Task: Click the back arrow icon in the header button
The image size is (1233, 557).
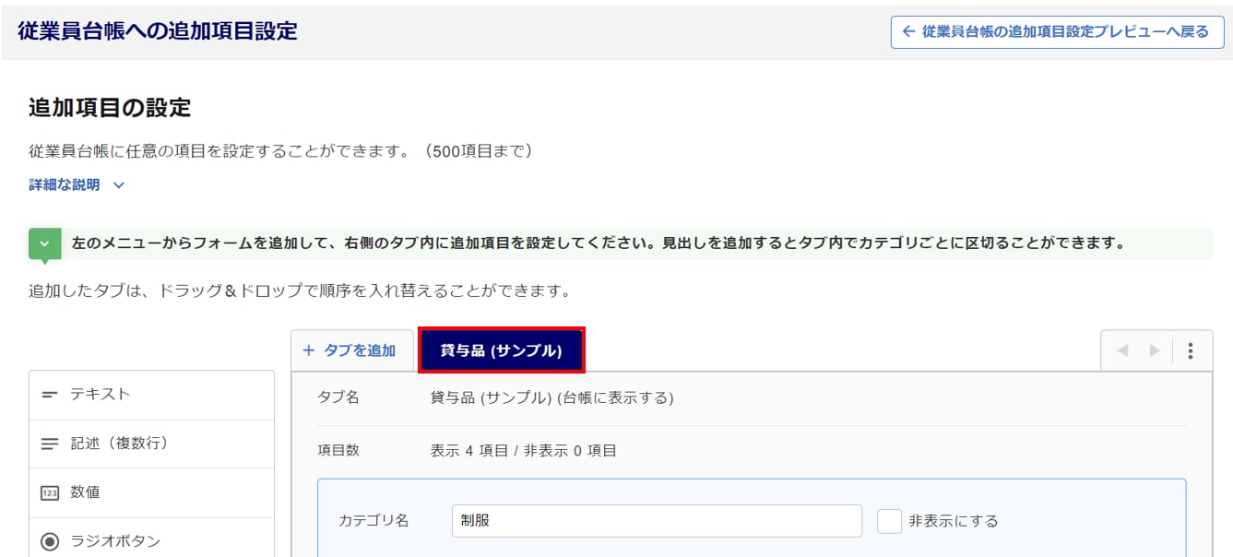Action: [908, 31]
